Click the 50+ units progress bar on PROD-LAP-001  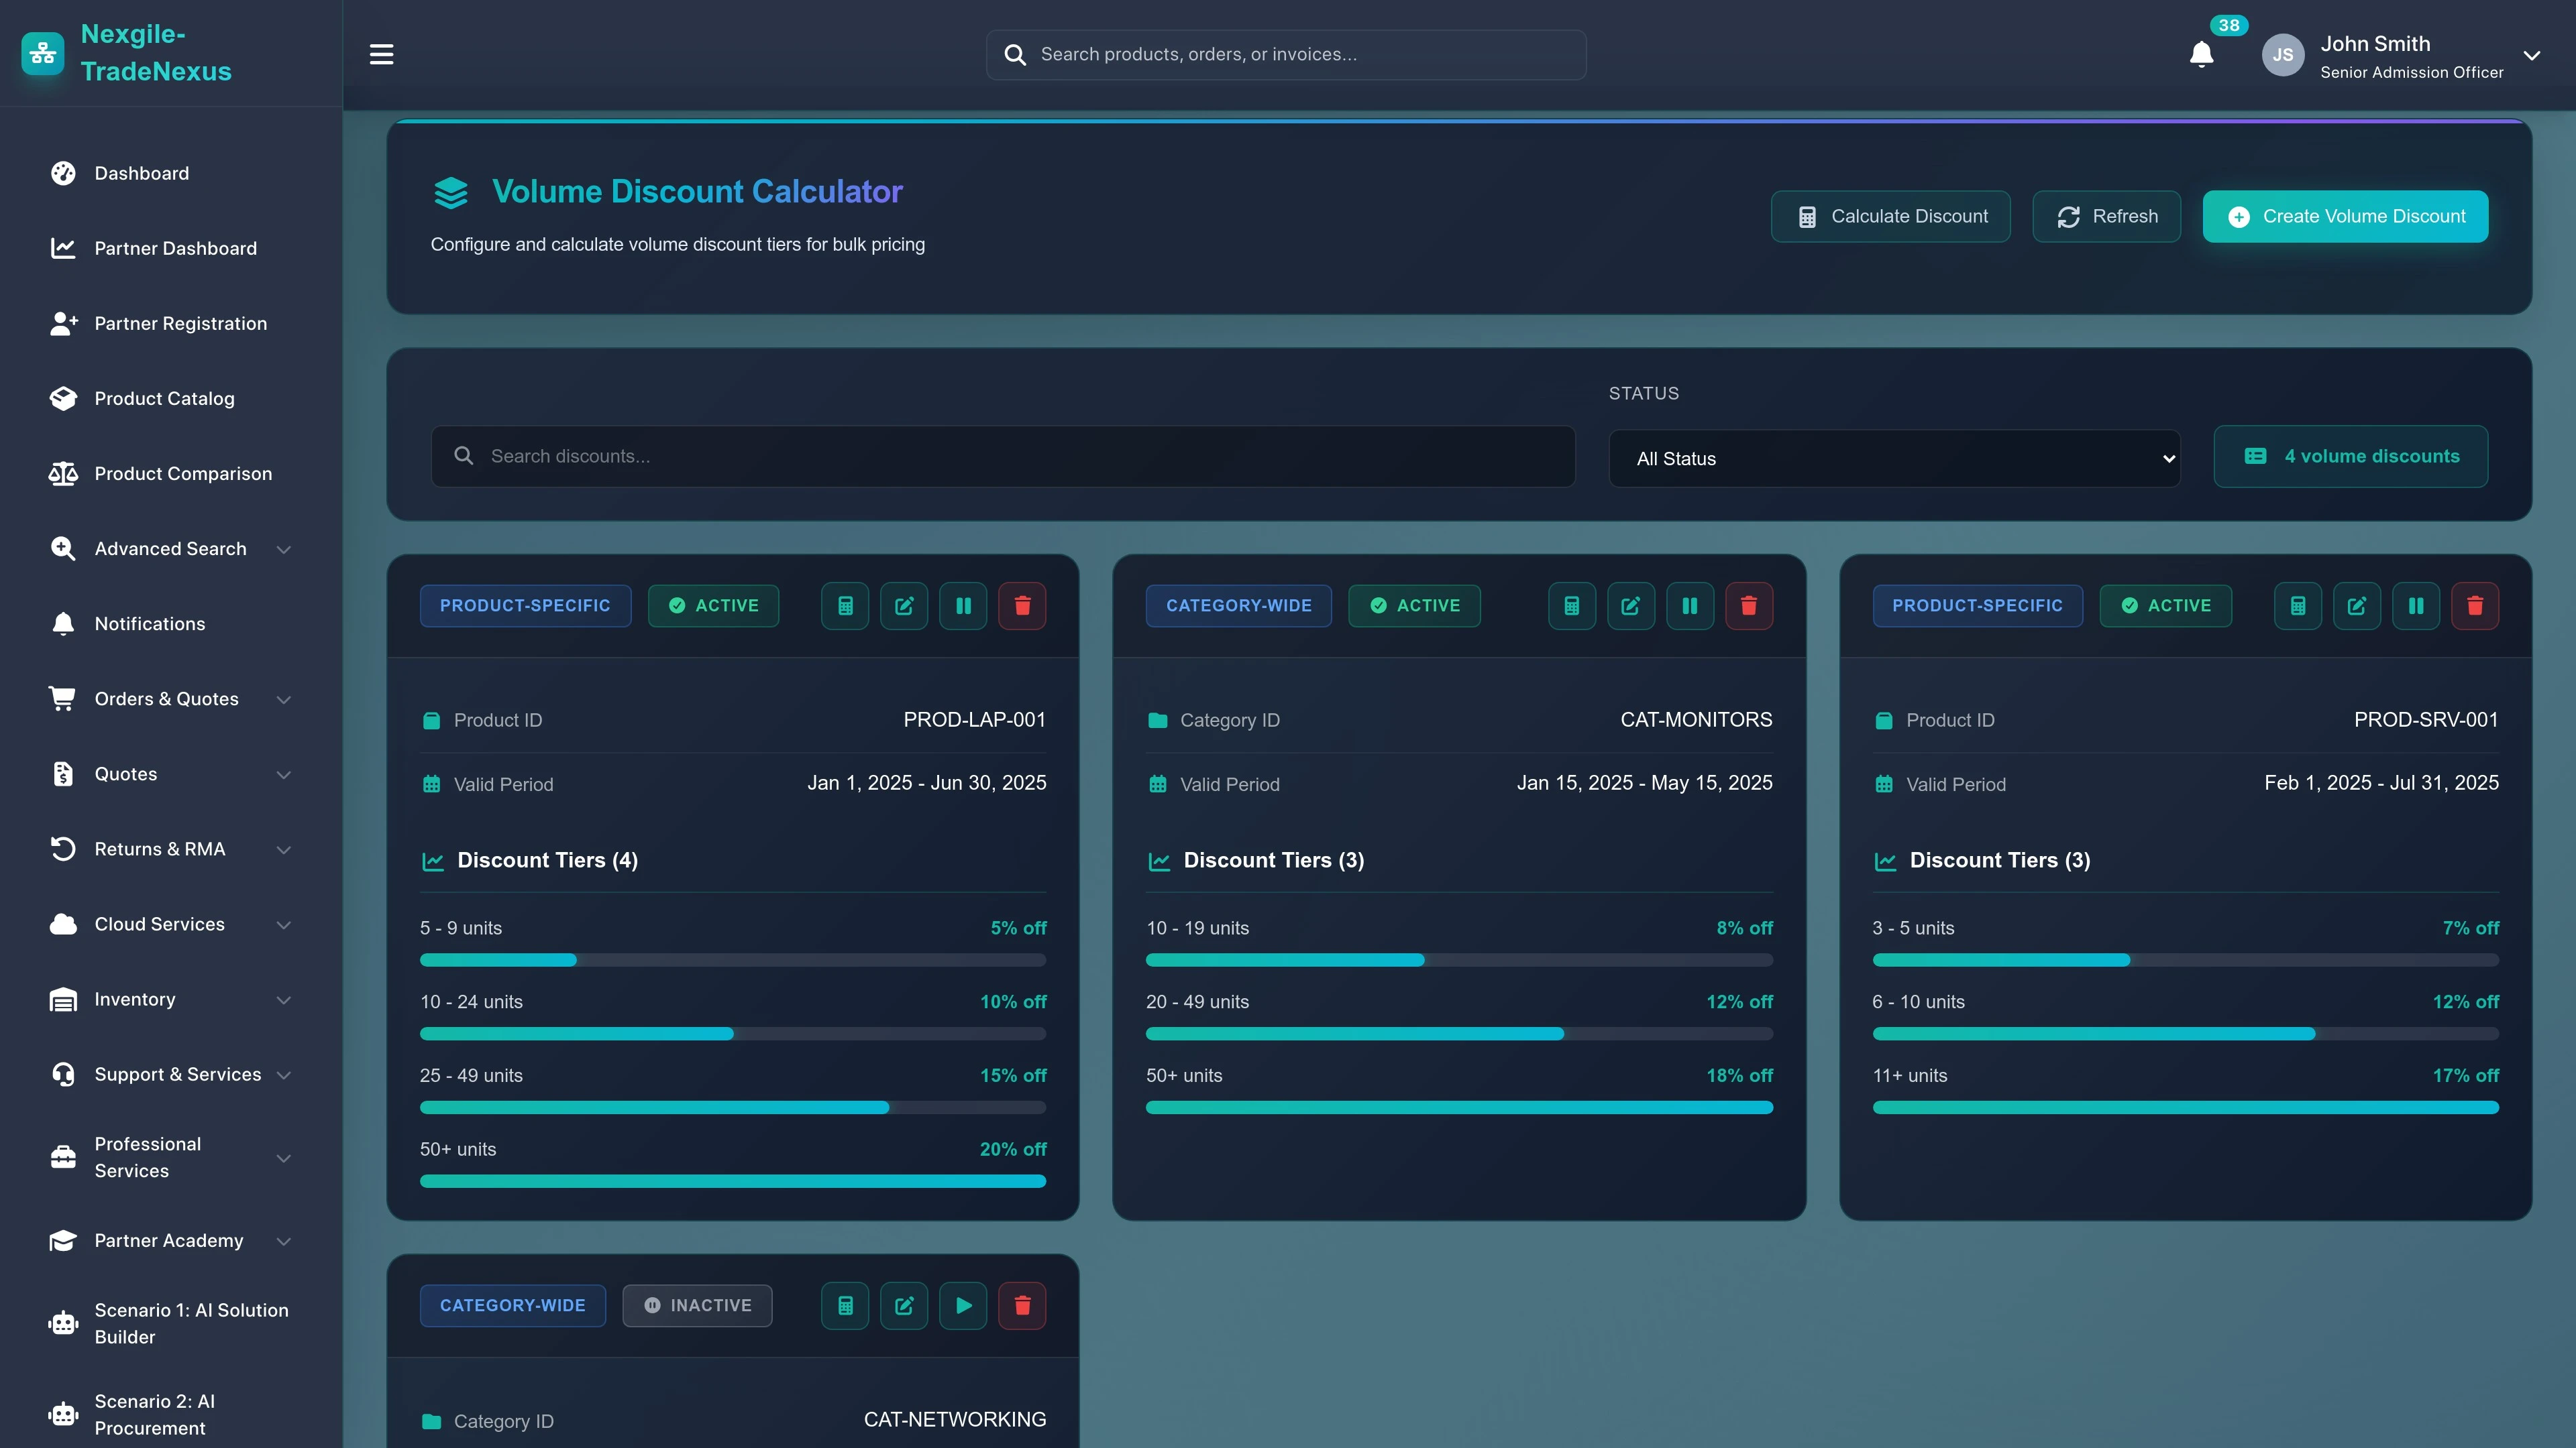coord(732,1181)
